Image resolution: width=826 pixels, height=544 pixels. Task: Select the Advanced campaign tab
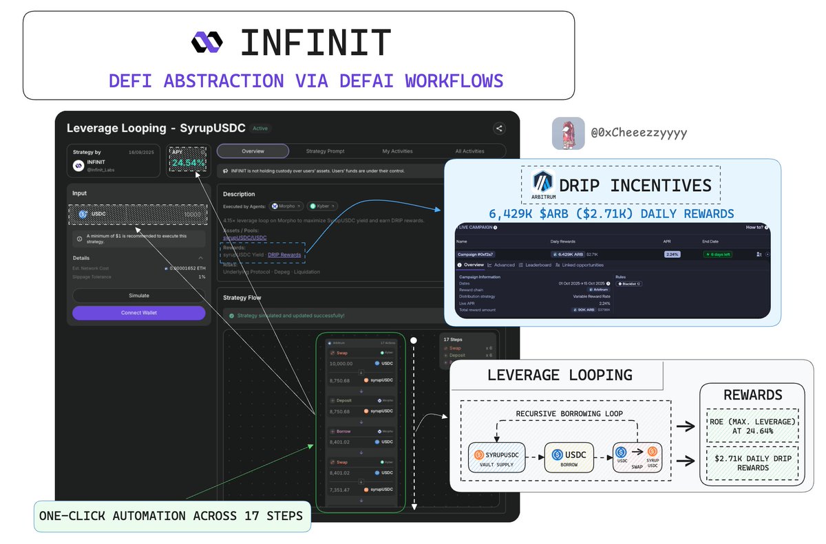click(504, 264)
